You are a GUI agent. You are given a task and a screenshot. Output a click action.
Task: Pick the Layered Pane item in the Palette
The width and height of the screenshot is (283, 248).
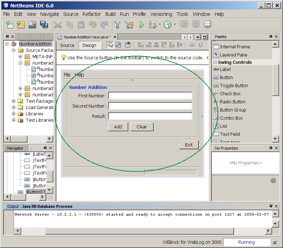click(x=230, y=55)
